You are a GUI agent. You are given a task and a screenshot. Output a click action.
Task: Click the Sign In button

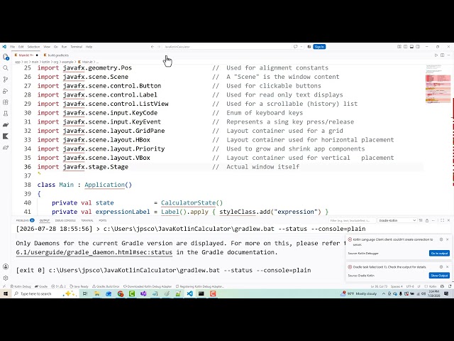319,47
